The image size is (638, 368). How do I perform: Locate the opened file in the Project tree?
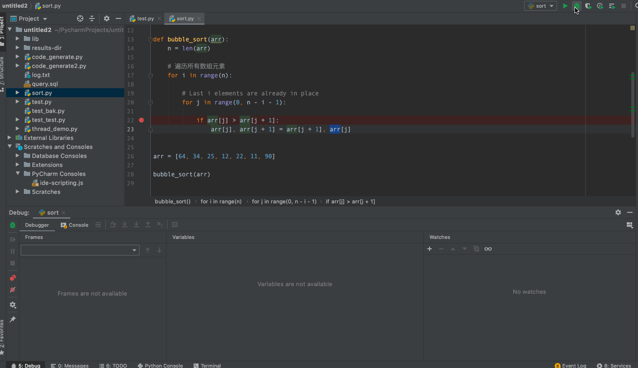point(80,18)
